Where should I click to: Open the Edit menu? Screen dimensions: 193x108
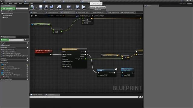(x=6, y=4)
